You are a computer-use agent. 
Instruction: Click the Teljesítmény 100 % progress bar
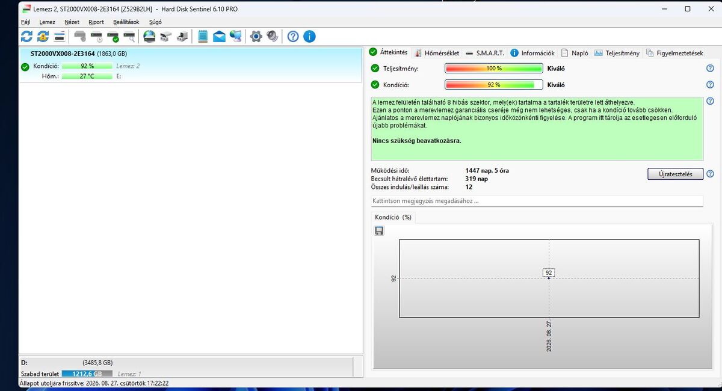494,69
